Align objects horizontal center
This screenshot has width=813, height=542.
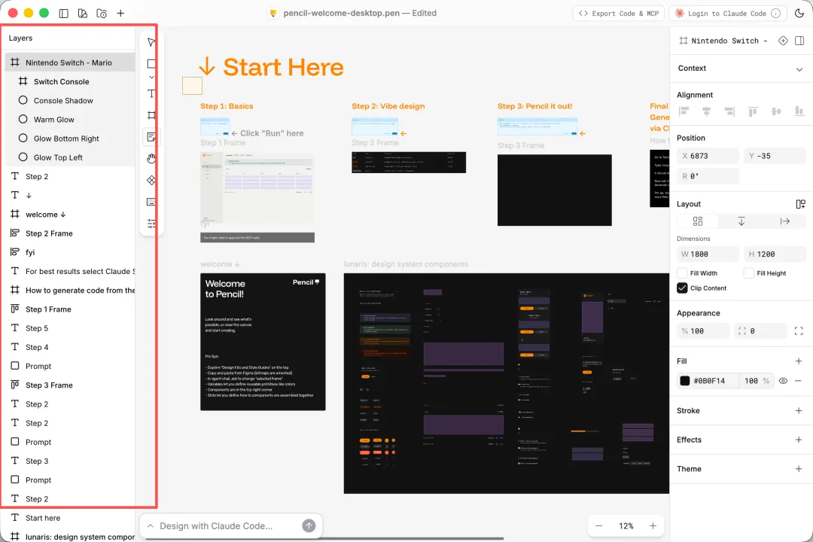pyautogui.click(x=706, y=111)
